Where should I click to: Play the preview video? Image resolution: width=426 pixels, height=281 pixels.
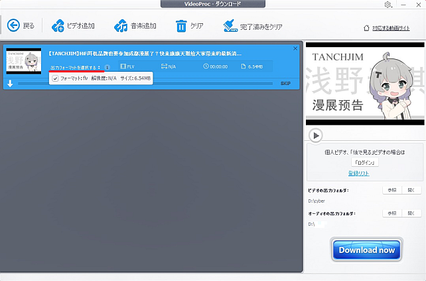pyautogui.click(x=316, y=136)
